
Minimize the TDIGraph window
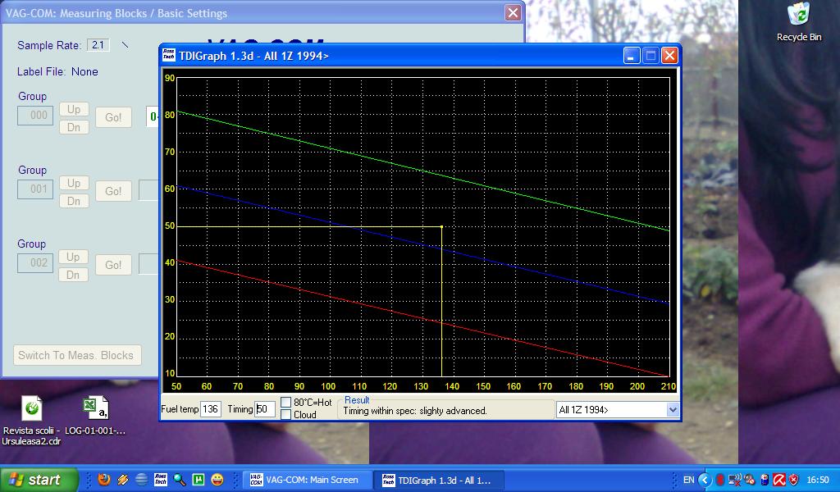point(632,55)
